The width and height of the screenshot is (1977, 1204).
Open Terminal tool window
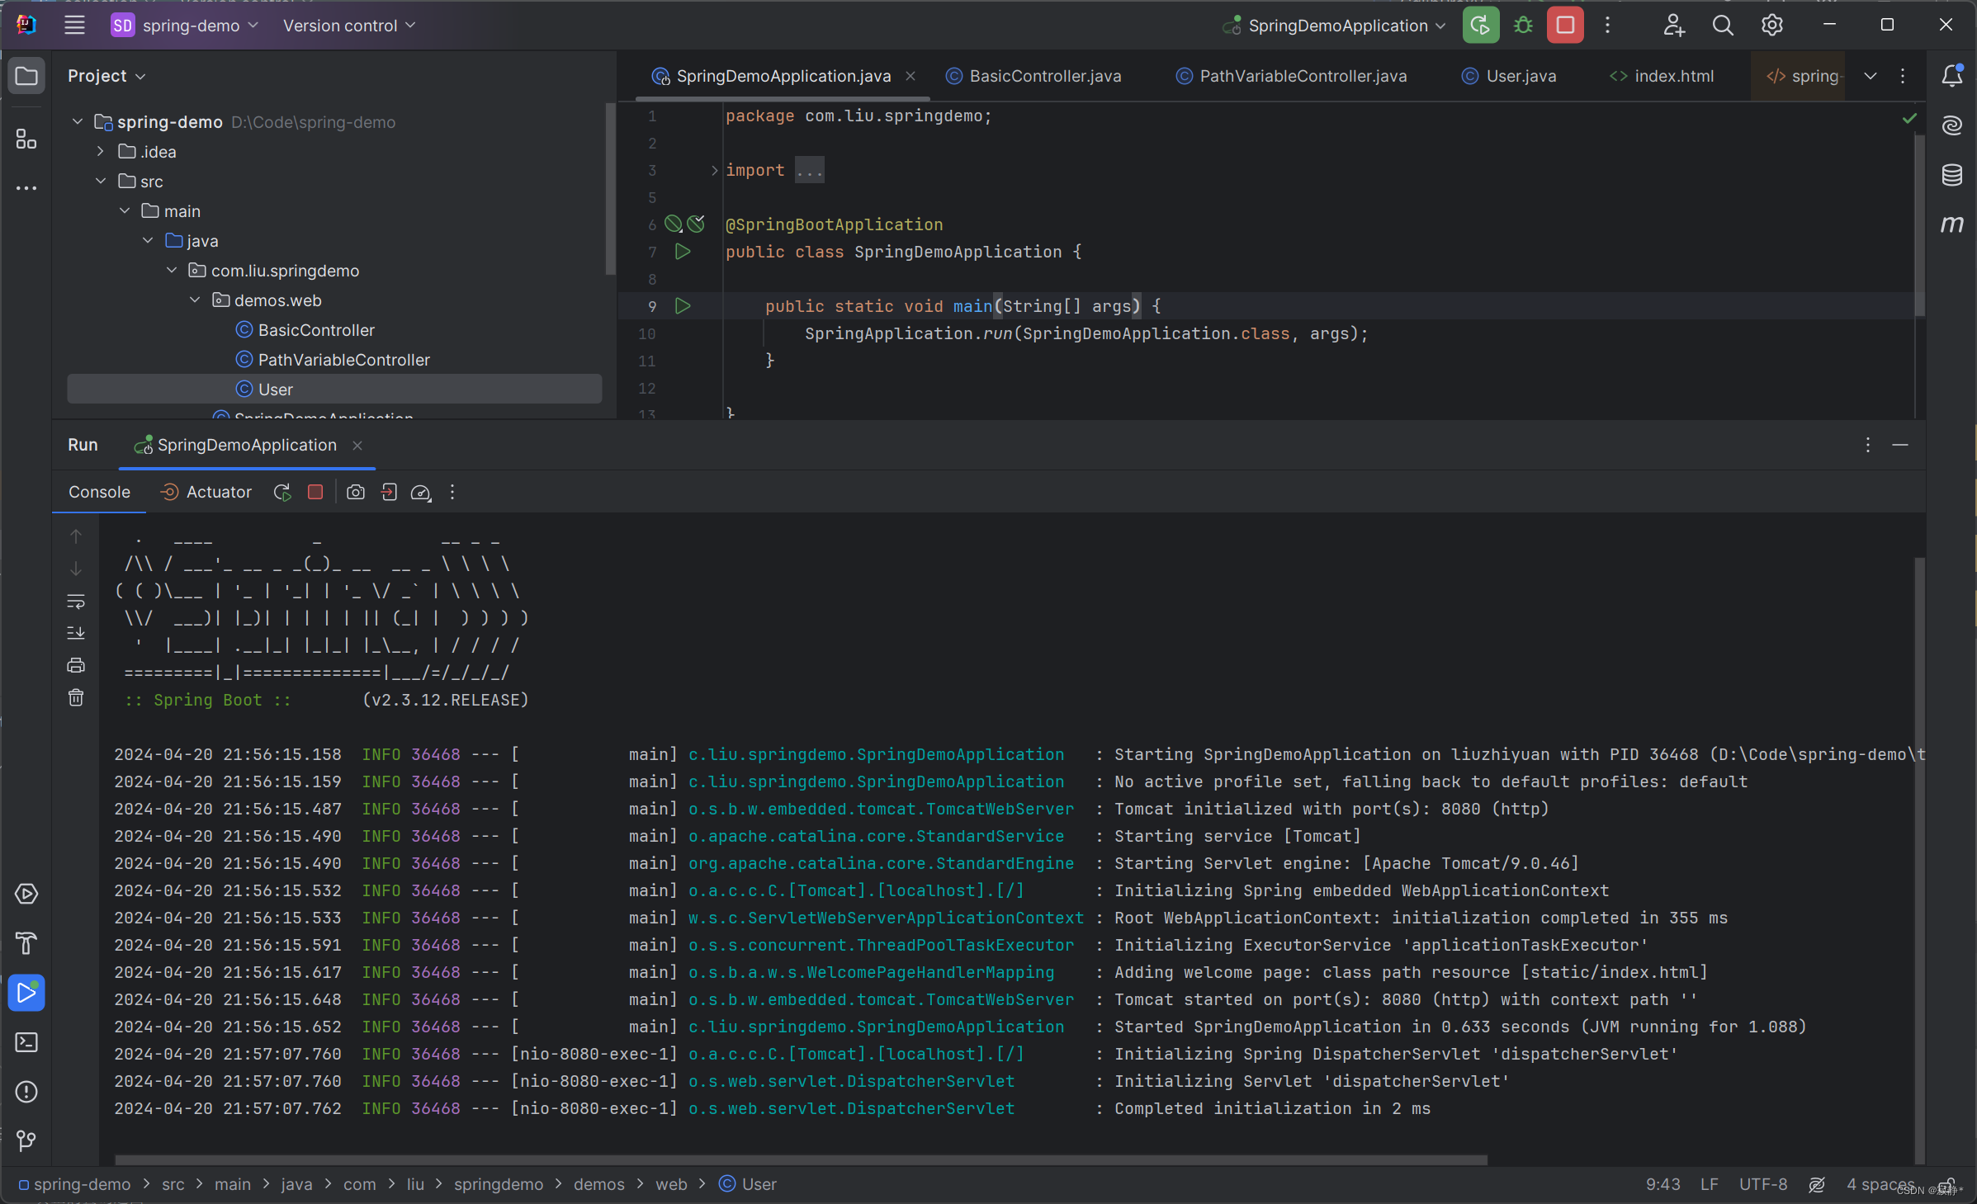point(26,1042)
